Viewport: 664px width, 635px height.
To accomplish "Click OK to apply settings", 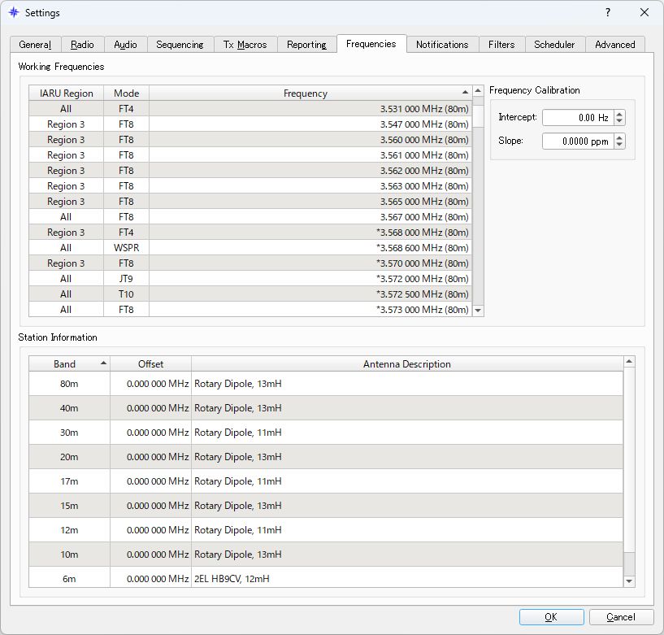I will (551, 616).
